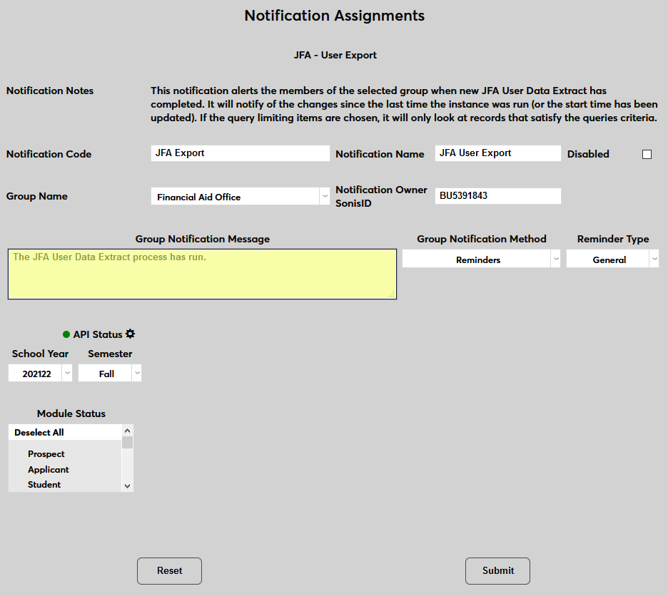The height and width of the screenshot is (596, 668).
Task: Enable the Disabled checkbox
Action: click(647, 154)
